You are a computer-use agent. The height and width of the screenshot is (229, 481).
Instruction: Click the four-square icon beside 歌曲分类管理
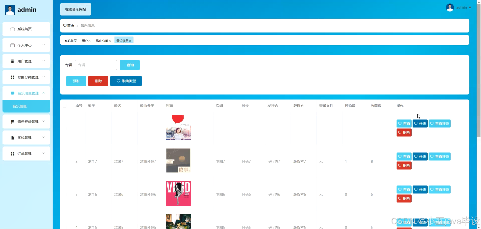[x=13, y=77]
